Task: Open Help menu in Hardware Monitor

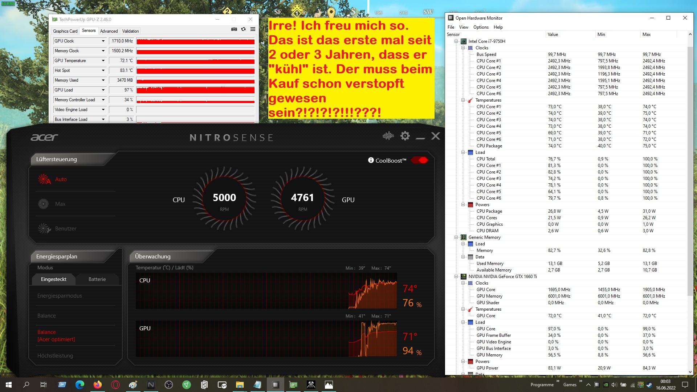Action: 498,27
